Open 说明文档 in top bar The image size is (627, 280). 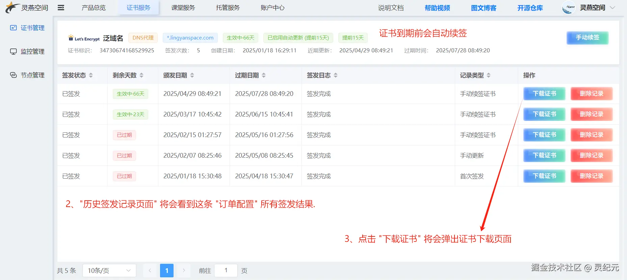pyautogui.click(x=391, y=8)
